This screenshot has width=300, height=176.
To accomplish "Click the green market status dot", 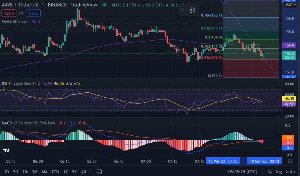I will [105, 5].
